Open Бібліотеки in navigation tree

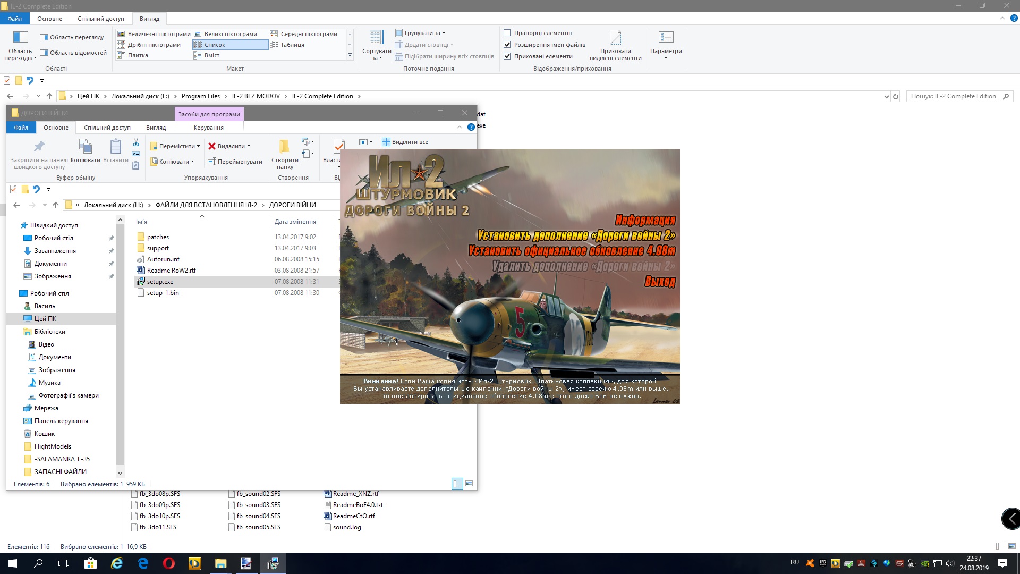49,332
